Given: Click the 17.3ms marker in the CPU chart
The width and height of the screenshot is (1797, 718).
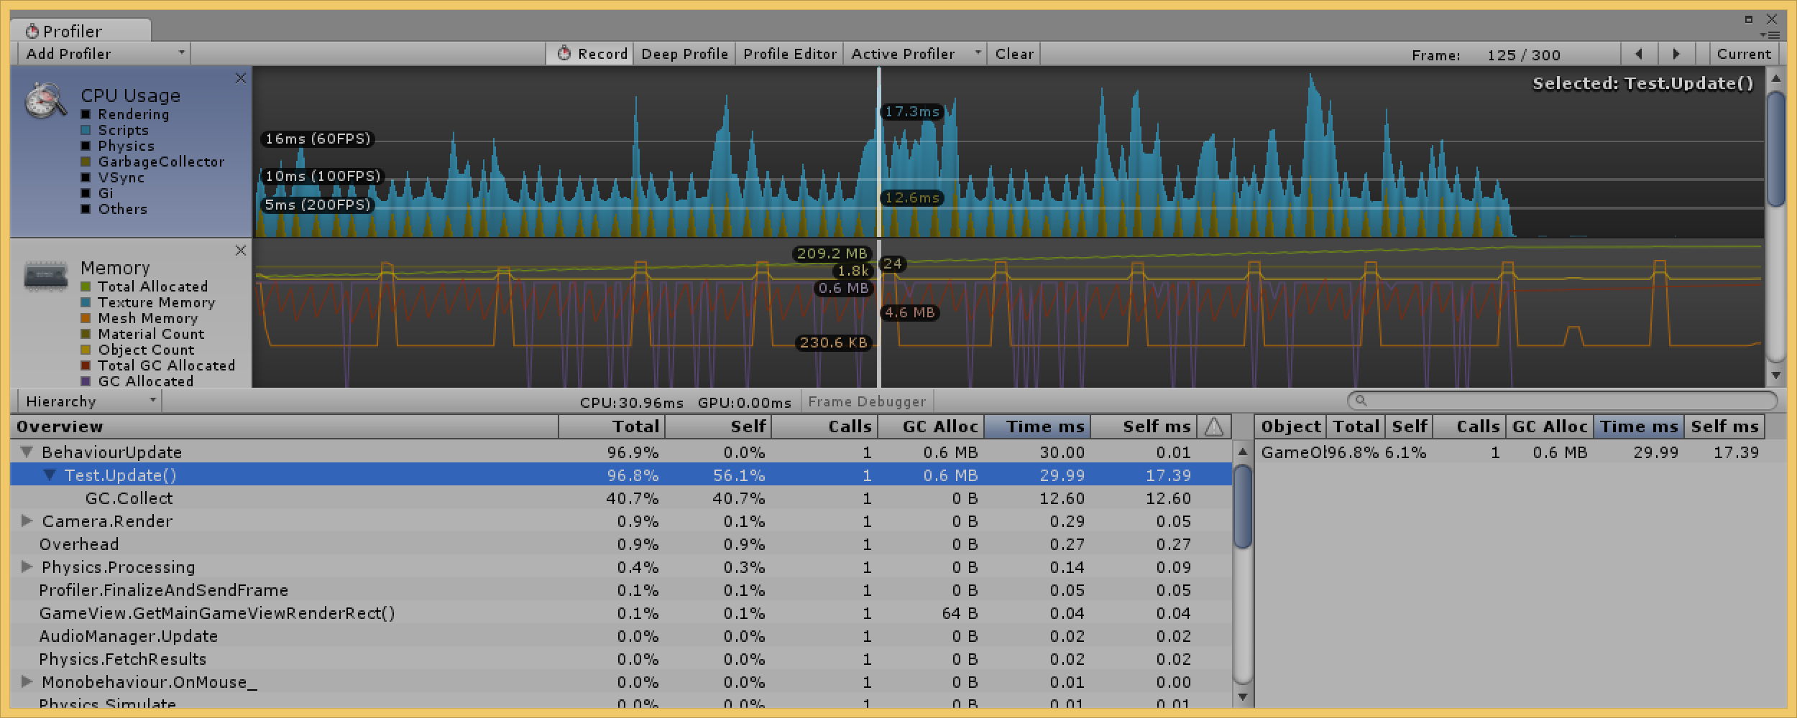Looking at the screenshot, I should (912, 111).
